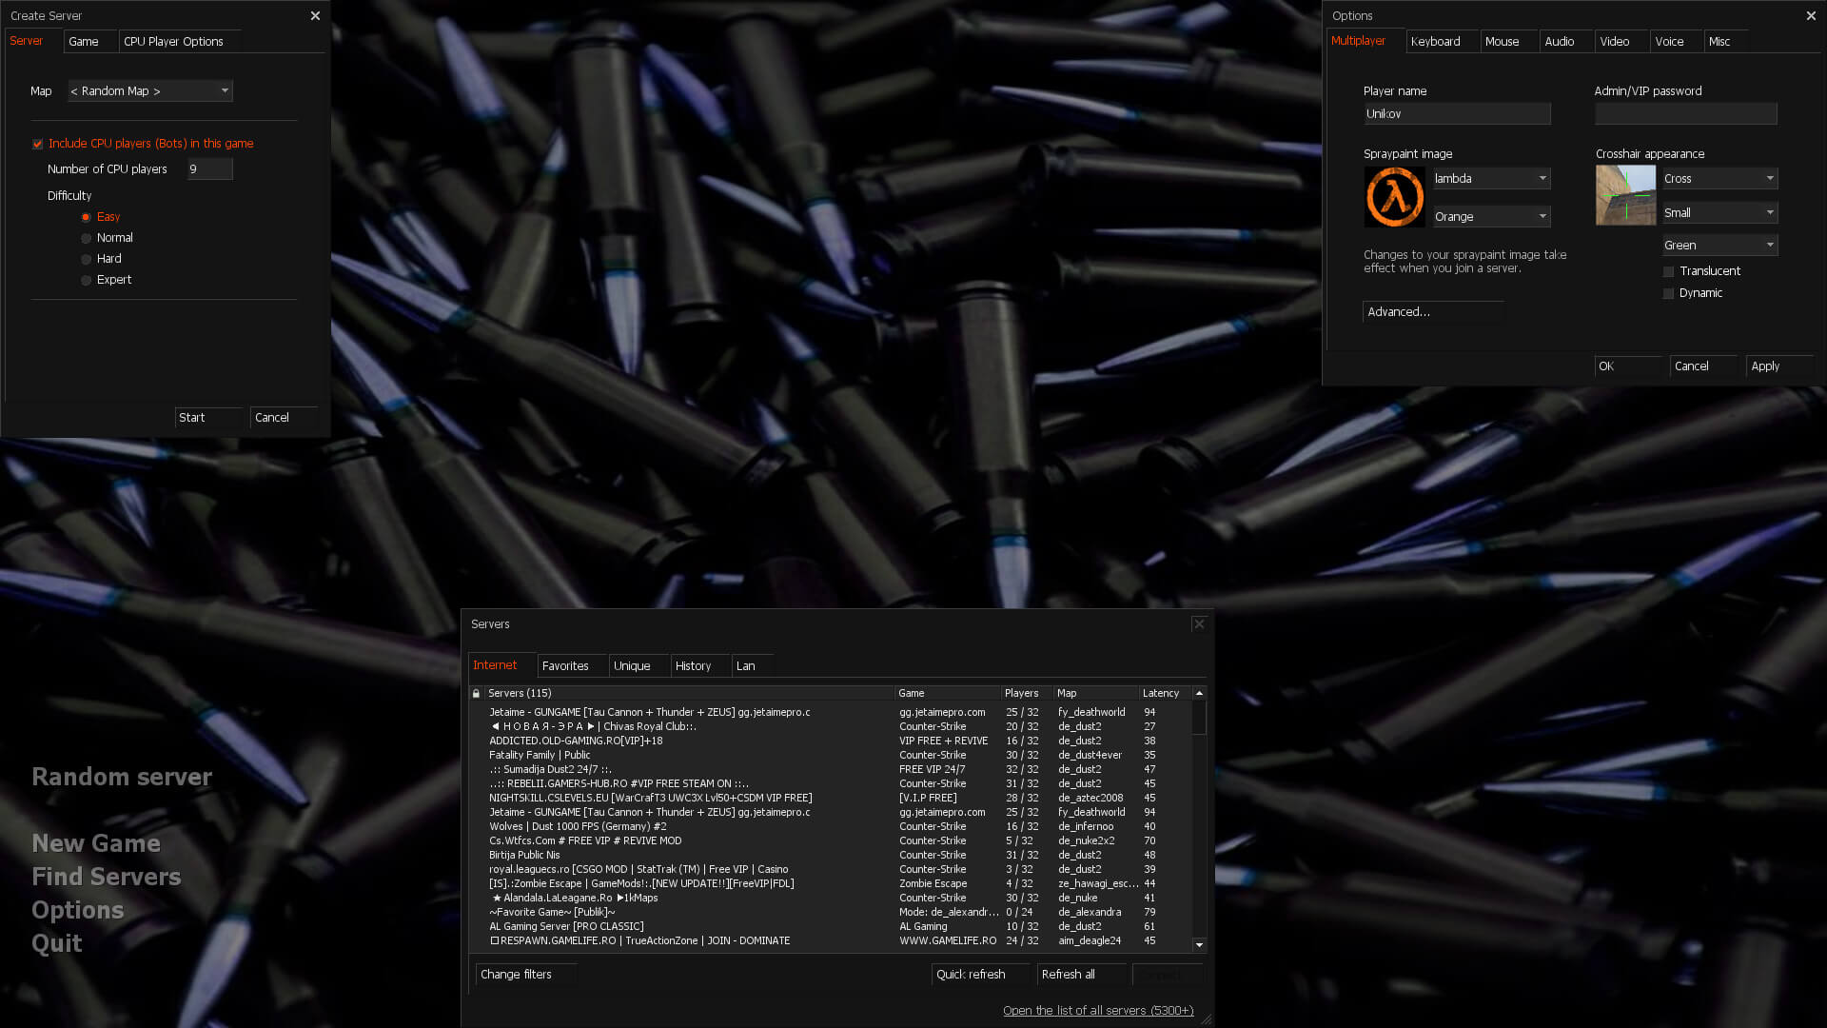This screenshot has height=1028, width=1827.
Task: Open Misc tab in Options
Action: [x=1726, y=41]
